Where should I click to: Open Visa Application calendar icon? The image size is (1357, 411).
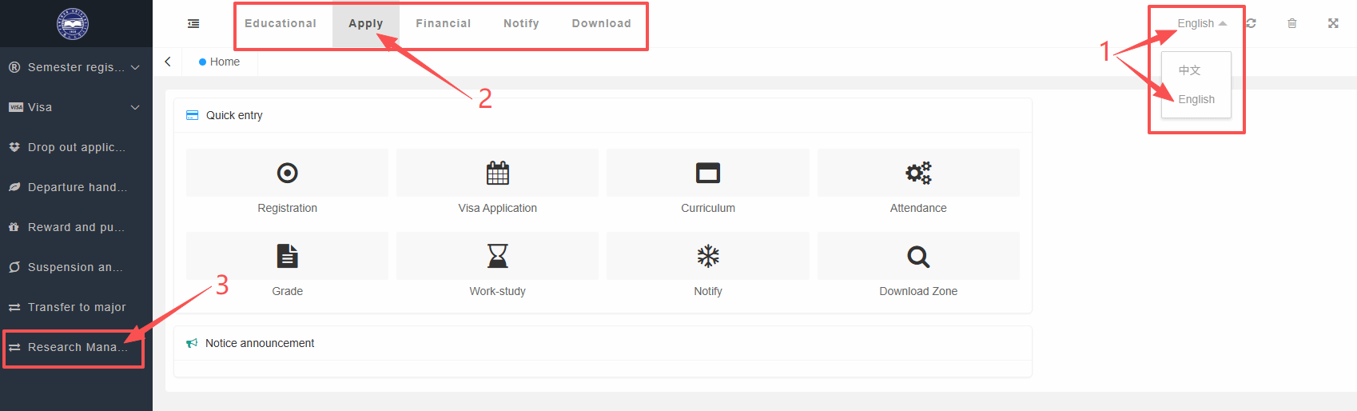pyautogui.click(x=498, y=173)
